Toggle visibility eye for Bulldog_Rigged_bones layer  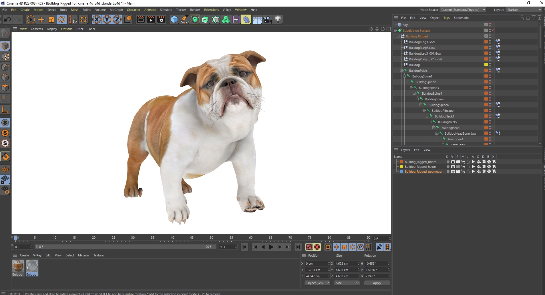tap(453, 162)
